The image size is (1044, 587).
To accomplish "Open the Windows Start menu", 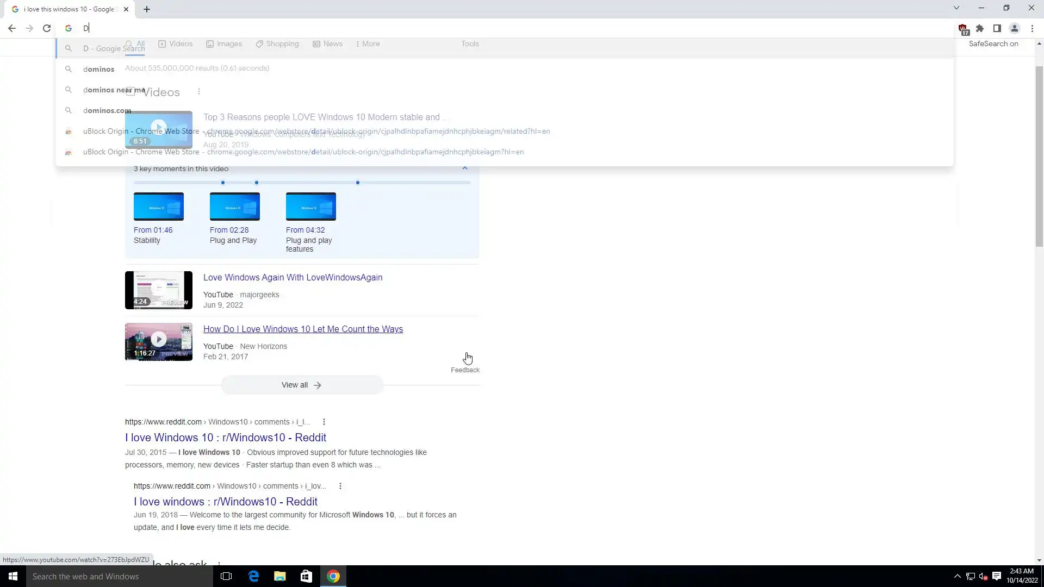I will tap(13, 576).
